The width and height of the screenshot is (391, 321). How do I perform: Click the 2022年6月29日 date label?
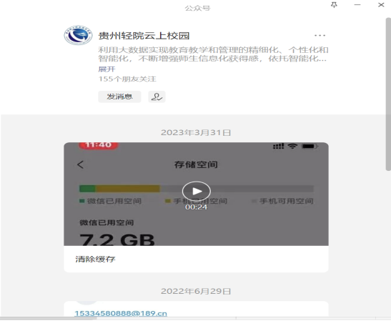coord(196,291)
